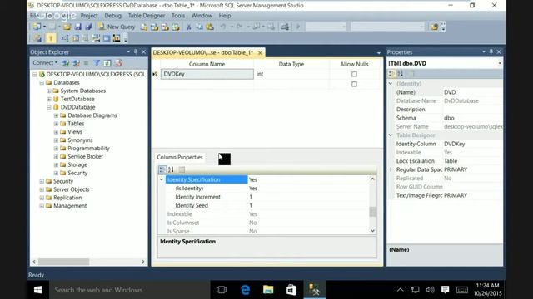Click the int data type cell
Image resolution: width=533 pixels, height=299 pixels.
click(x=291, y=74)
